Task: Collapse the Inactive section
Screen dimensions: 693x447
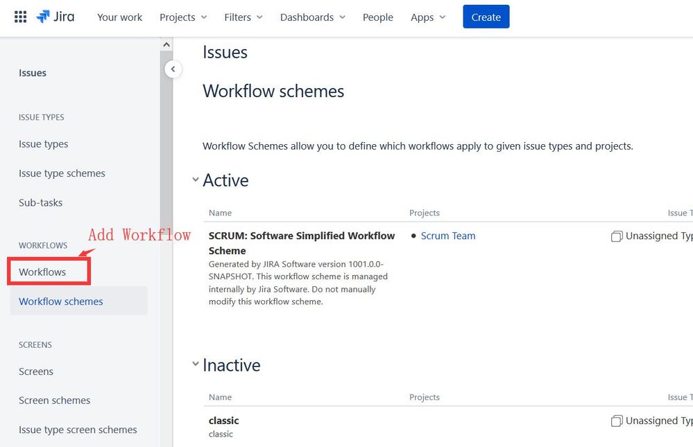Action: point(196,364)
